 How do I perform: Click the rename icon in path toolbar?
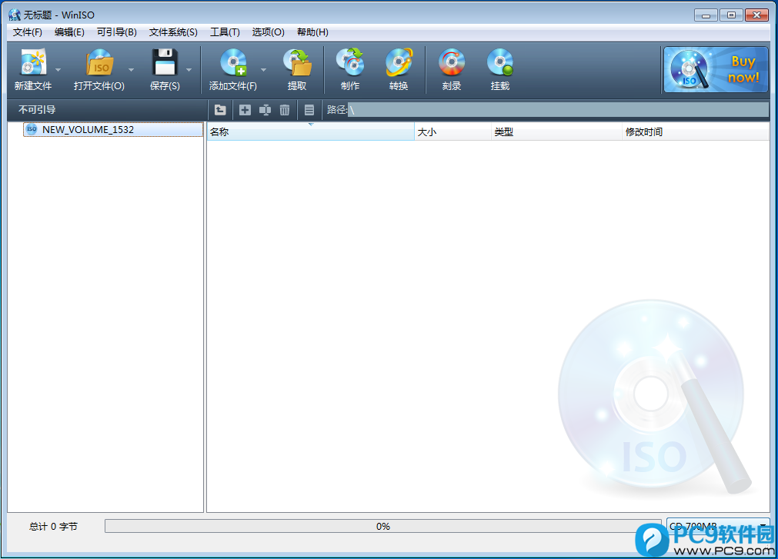click(x=265, y=110)
